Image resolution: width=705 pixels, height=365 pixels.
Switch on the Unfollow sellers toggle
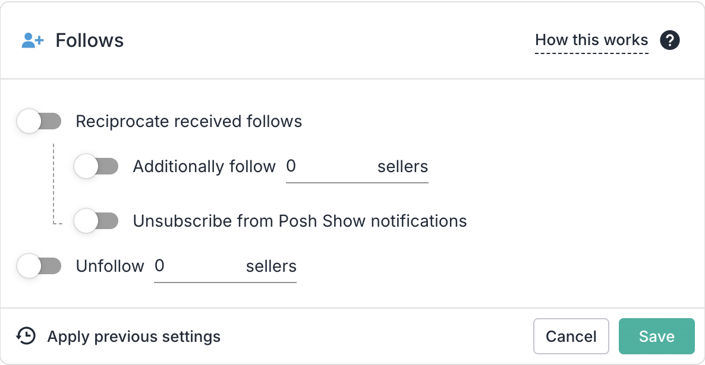[39, 266]
